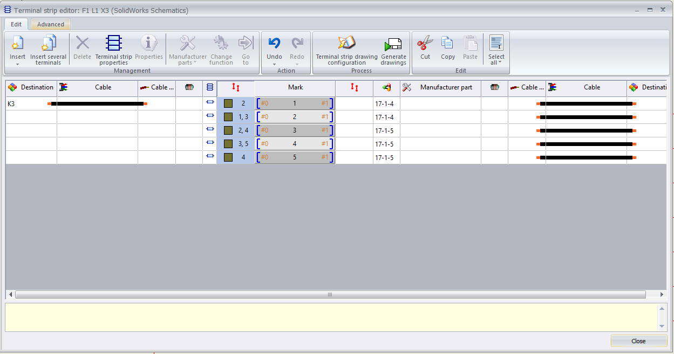674x354 pixels.
Task: Click the Generate drawings icon
Action: 393,43
